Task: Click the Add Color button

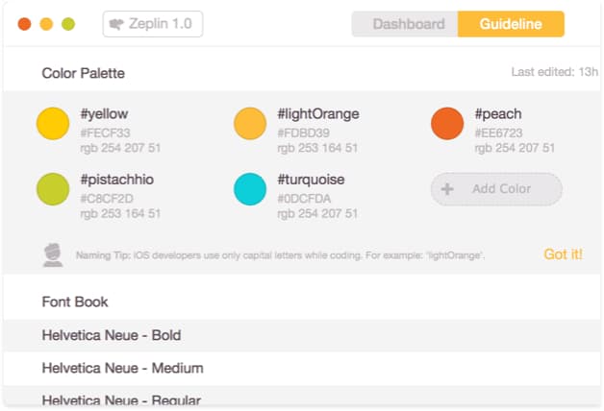Action: point(496,189)
